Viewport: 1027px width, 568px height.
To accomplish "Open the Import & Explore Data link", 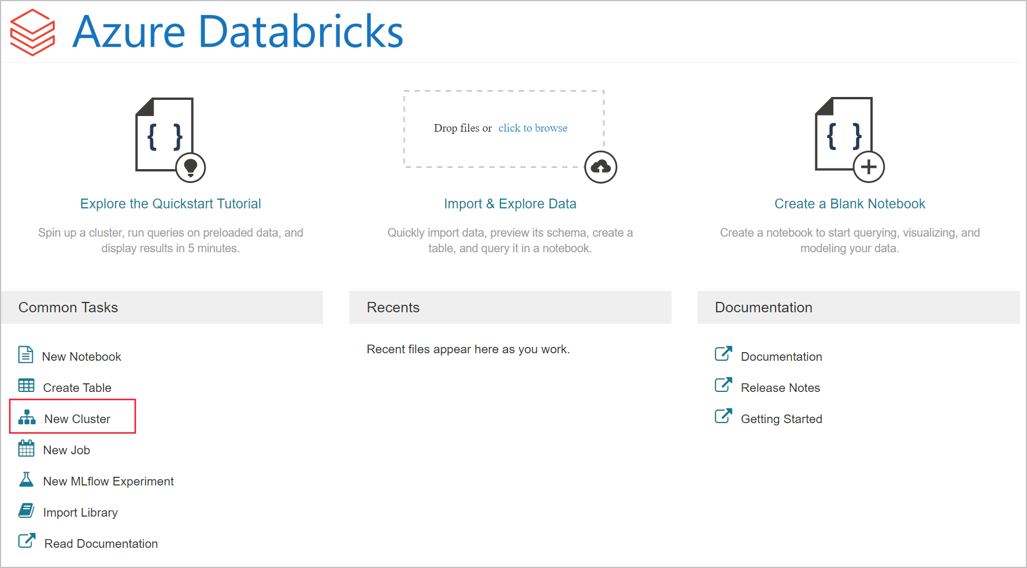I will point(510,203).
